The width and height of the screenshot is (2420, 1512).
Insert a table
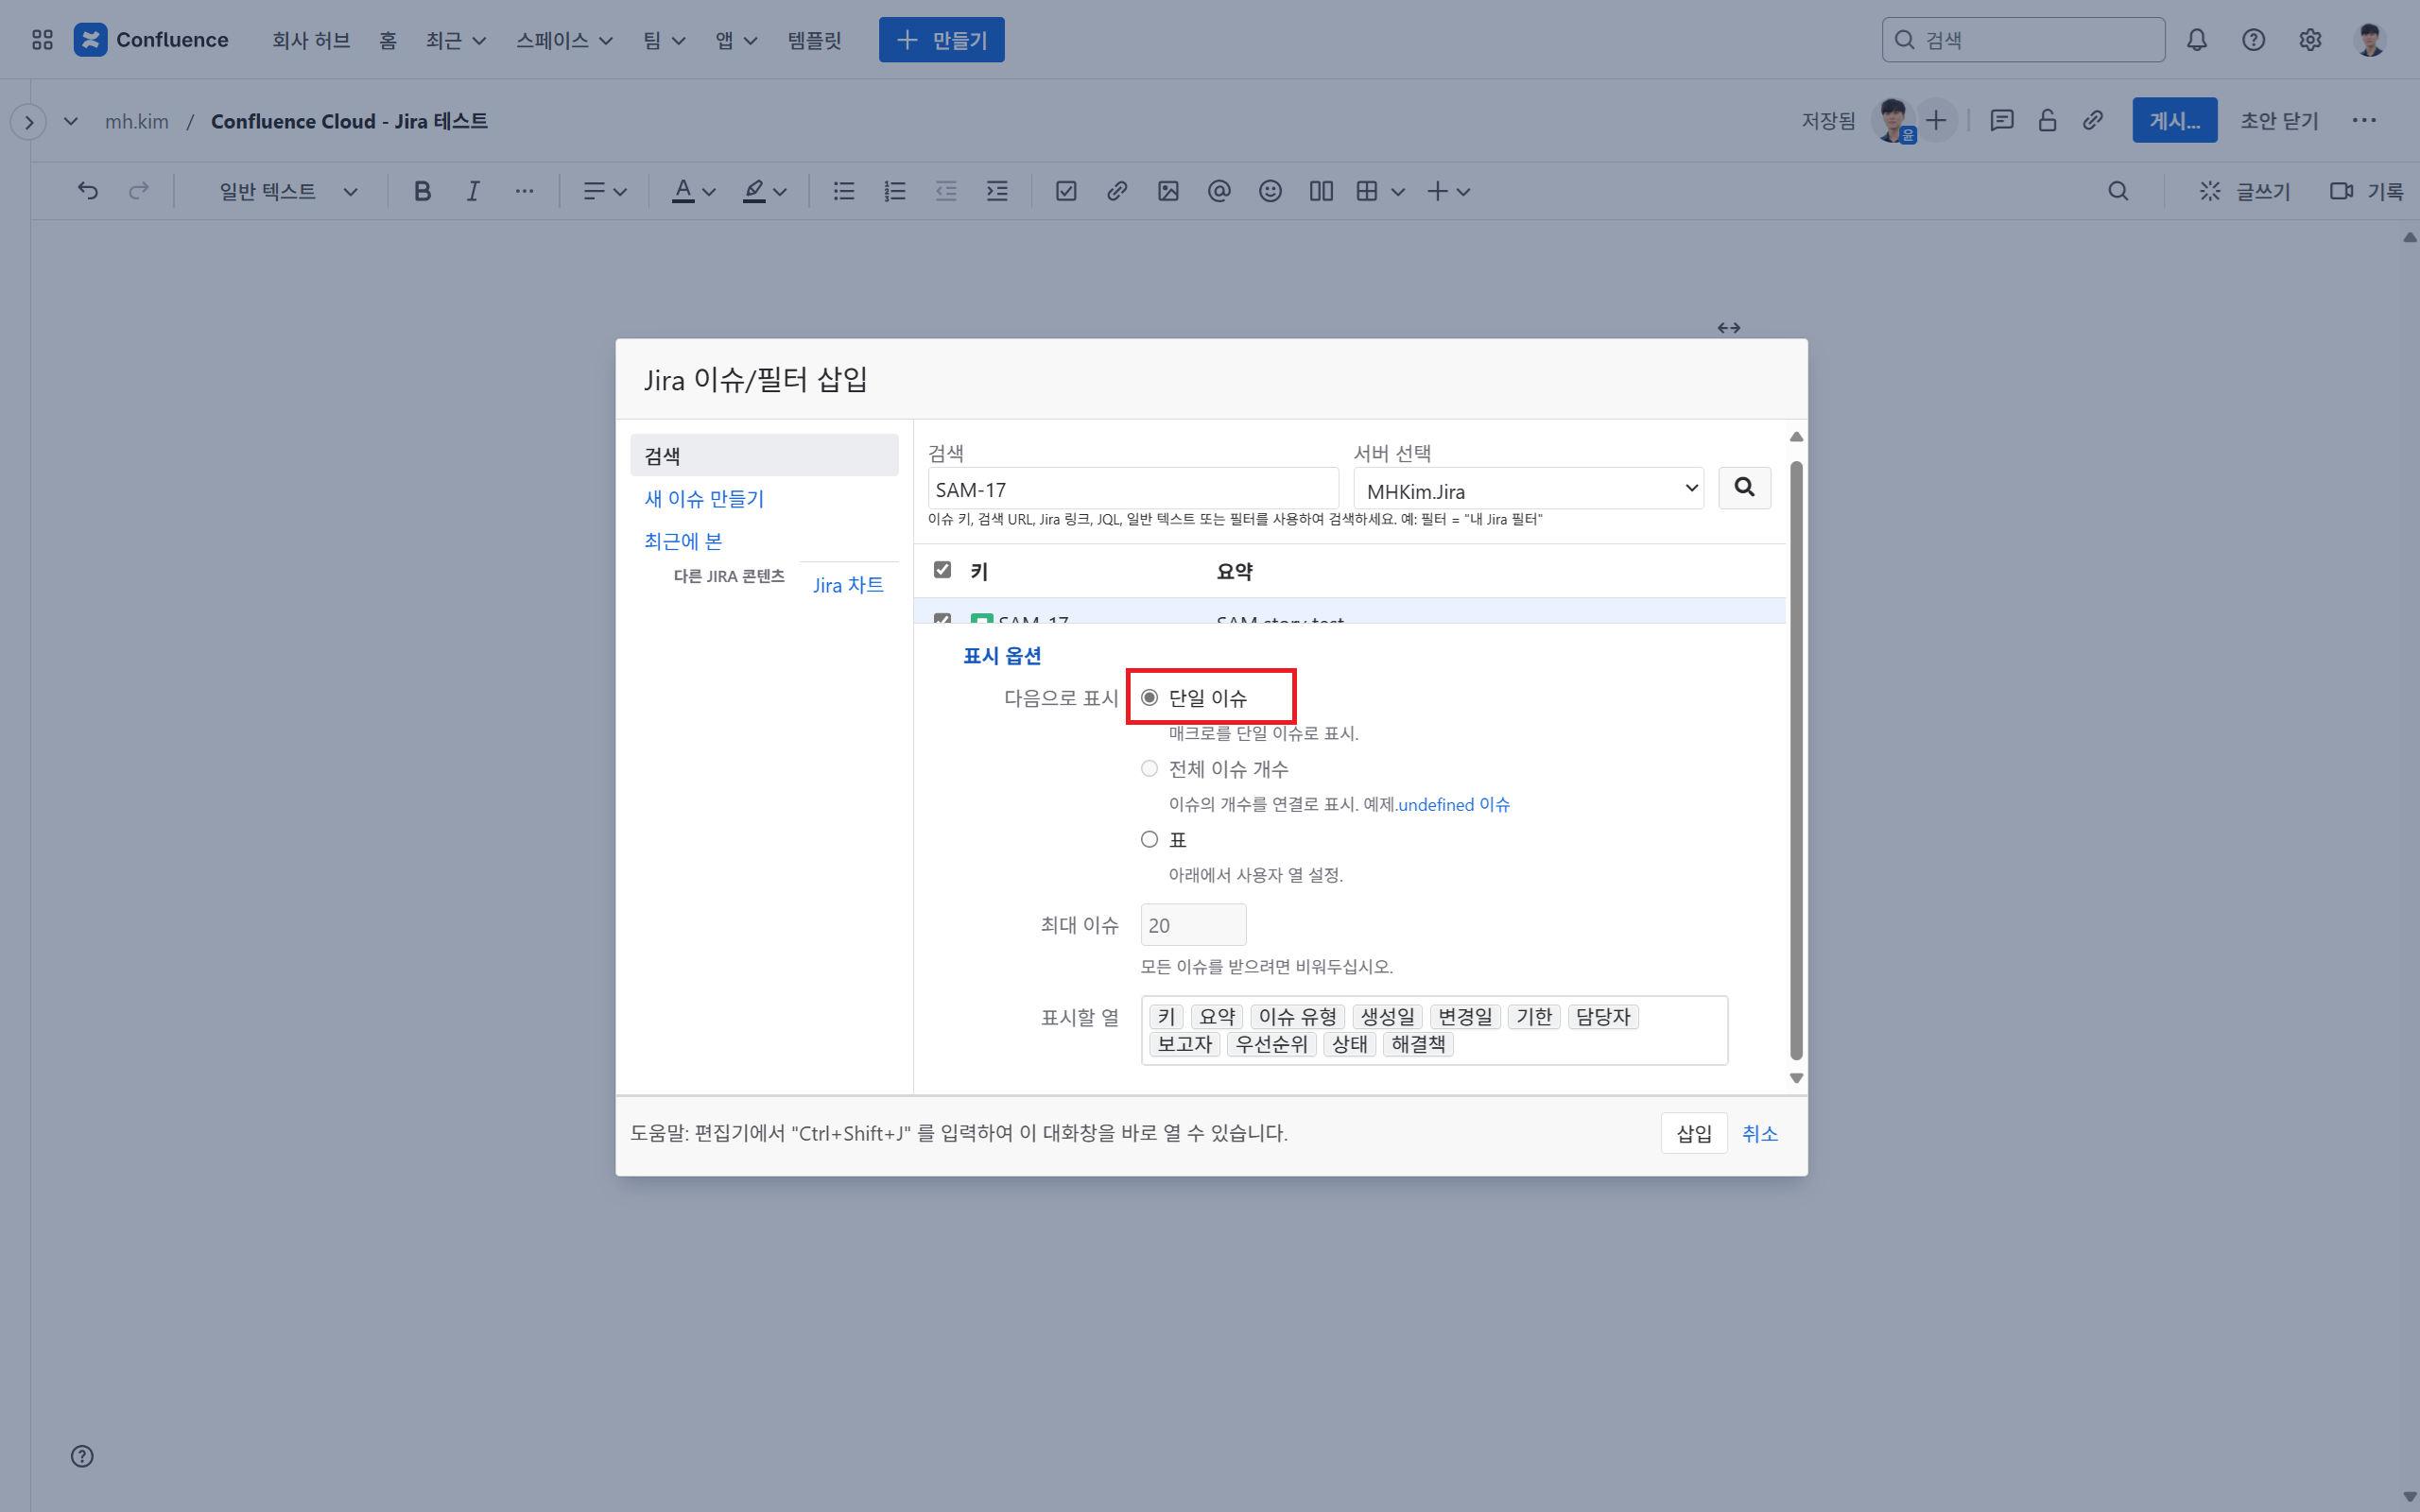(1367, 191)
